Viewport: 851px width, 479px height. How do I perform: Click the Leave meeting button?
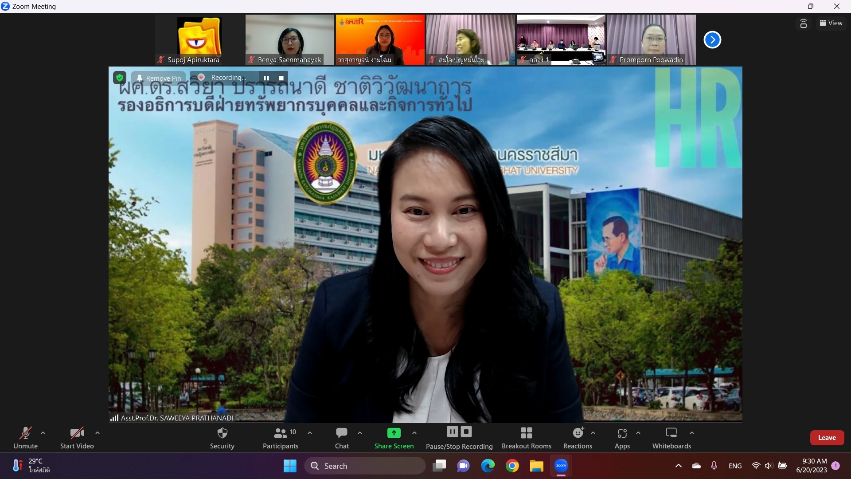pyautogui.click(x=827, y=438)
